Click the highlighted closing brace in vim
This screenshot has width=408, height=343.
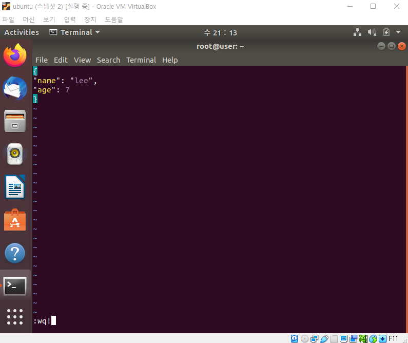(x=35, y=99)
